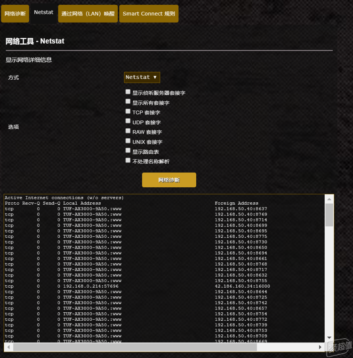Click the horizontal scroll right arrow
Image resolution: width=353 pixels, height=358 pixels.
pyautogui.click(x=320, y=347)
